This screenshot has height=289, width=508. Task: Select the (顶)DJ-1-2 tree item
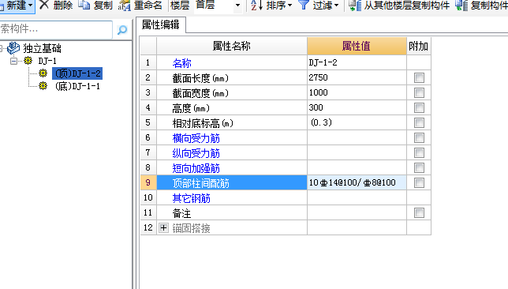coord(77,73)
